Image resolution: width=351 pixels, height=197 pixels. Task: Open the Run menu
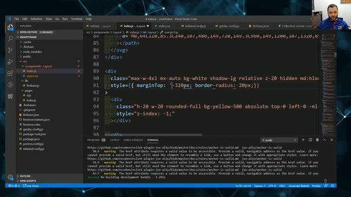[x=65, y=19]
